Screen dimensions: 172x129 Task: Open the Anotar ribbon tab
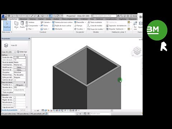(x=48, y=19)
